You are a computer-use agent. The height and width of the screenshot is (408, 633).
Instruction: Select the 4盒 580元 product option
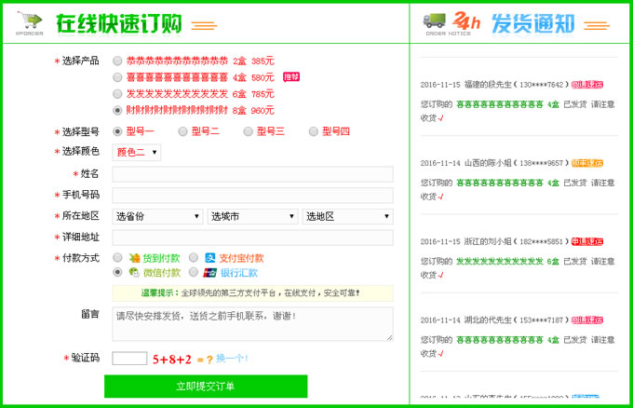point(117,77)
